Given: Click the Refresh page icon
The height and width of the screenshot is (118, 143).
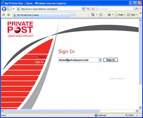Looking at the screenshot, I should pyautogui.click(x=88, y=9).
